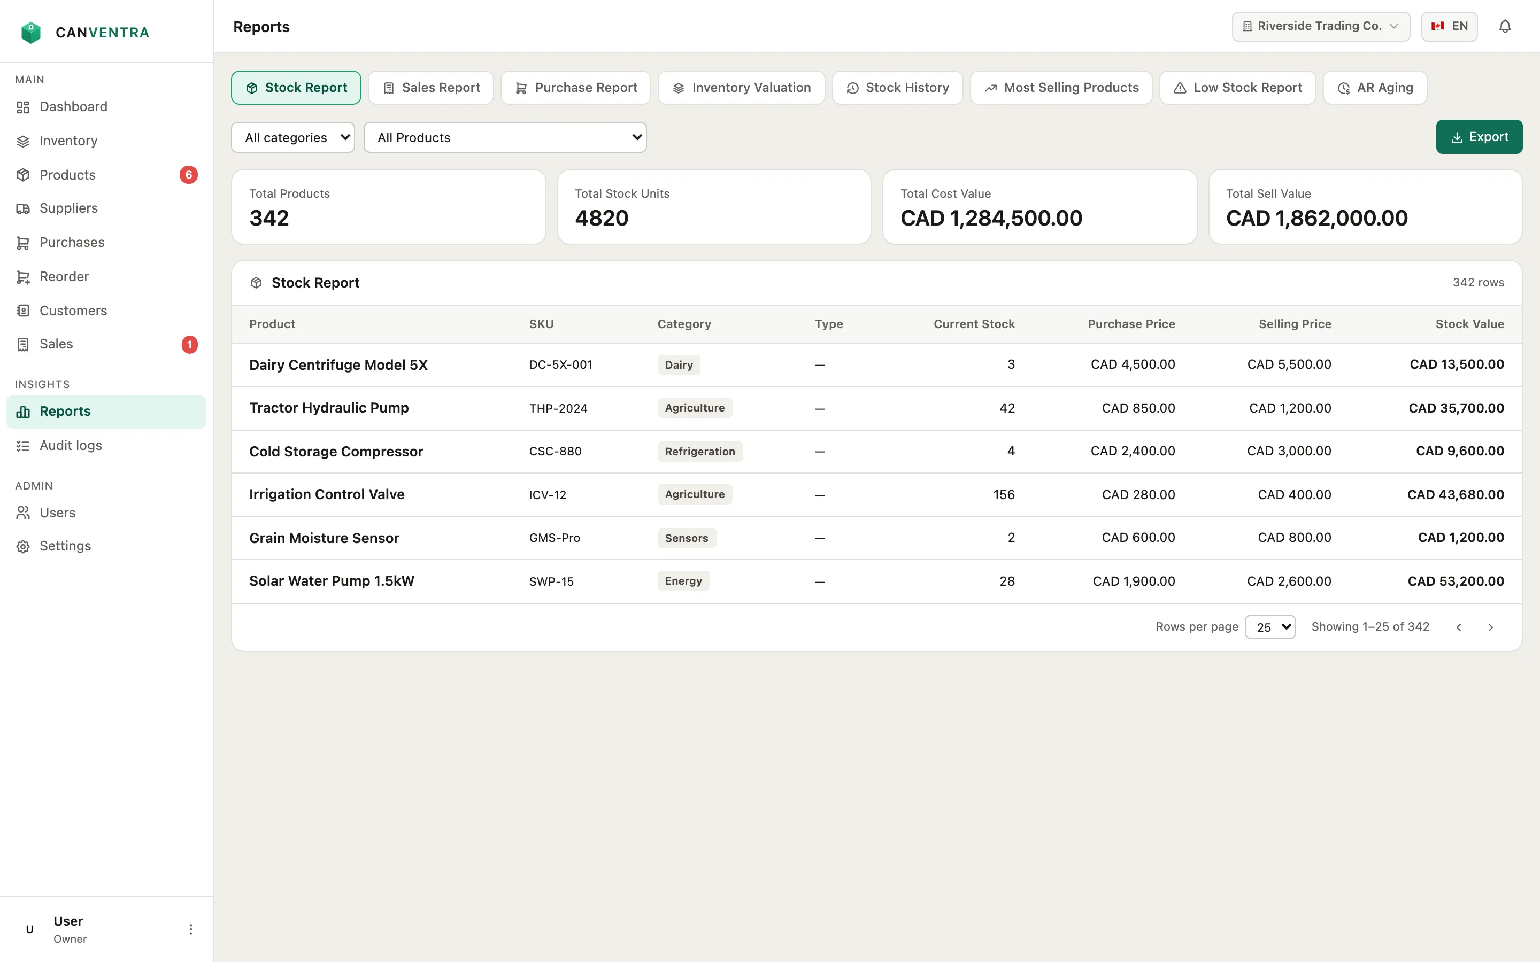This screenshot has height=962, width=1540.
Task: Open the Stock History tab
Action: 897,88
